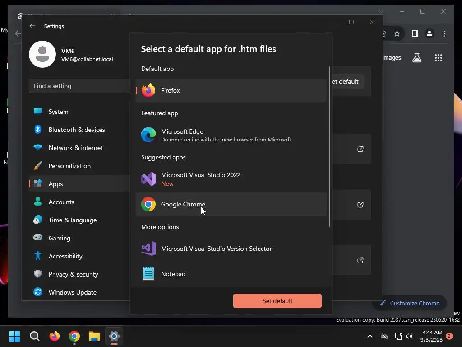Open Accounts settings category
The width and height of the screenshot is (462, 347).
click(79, 202)
